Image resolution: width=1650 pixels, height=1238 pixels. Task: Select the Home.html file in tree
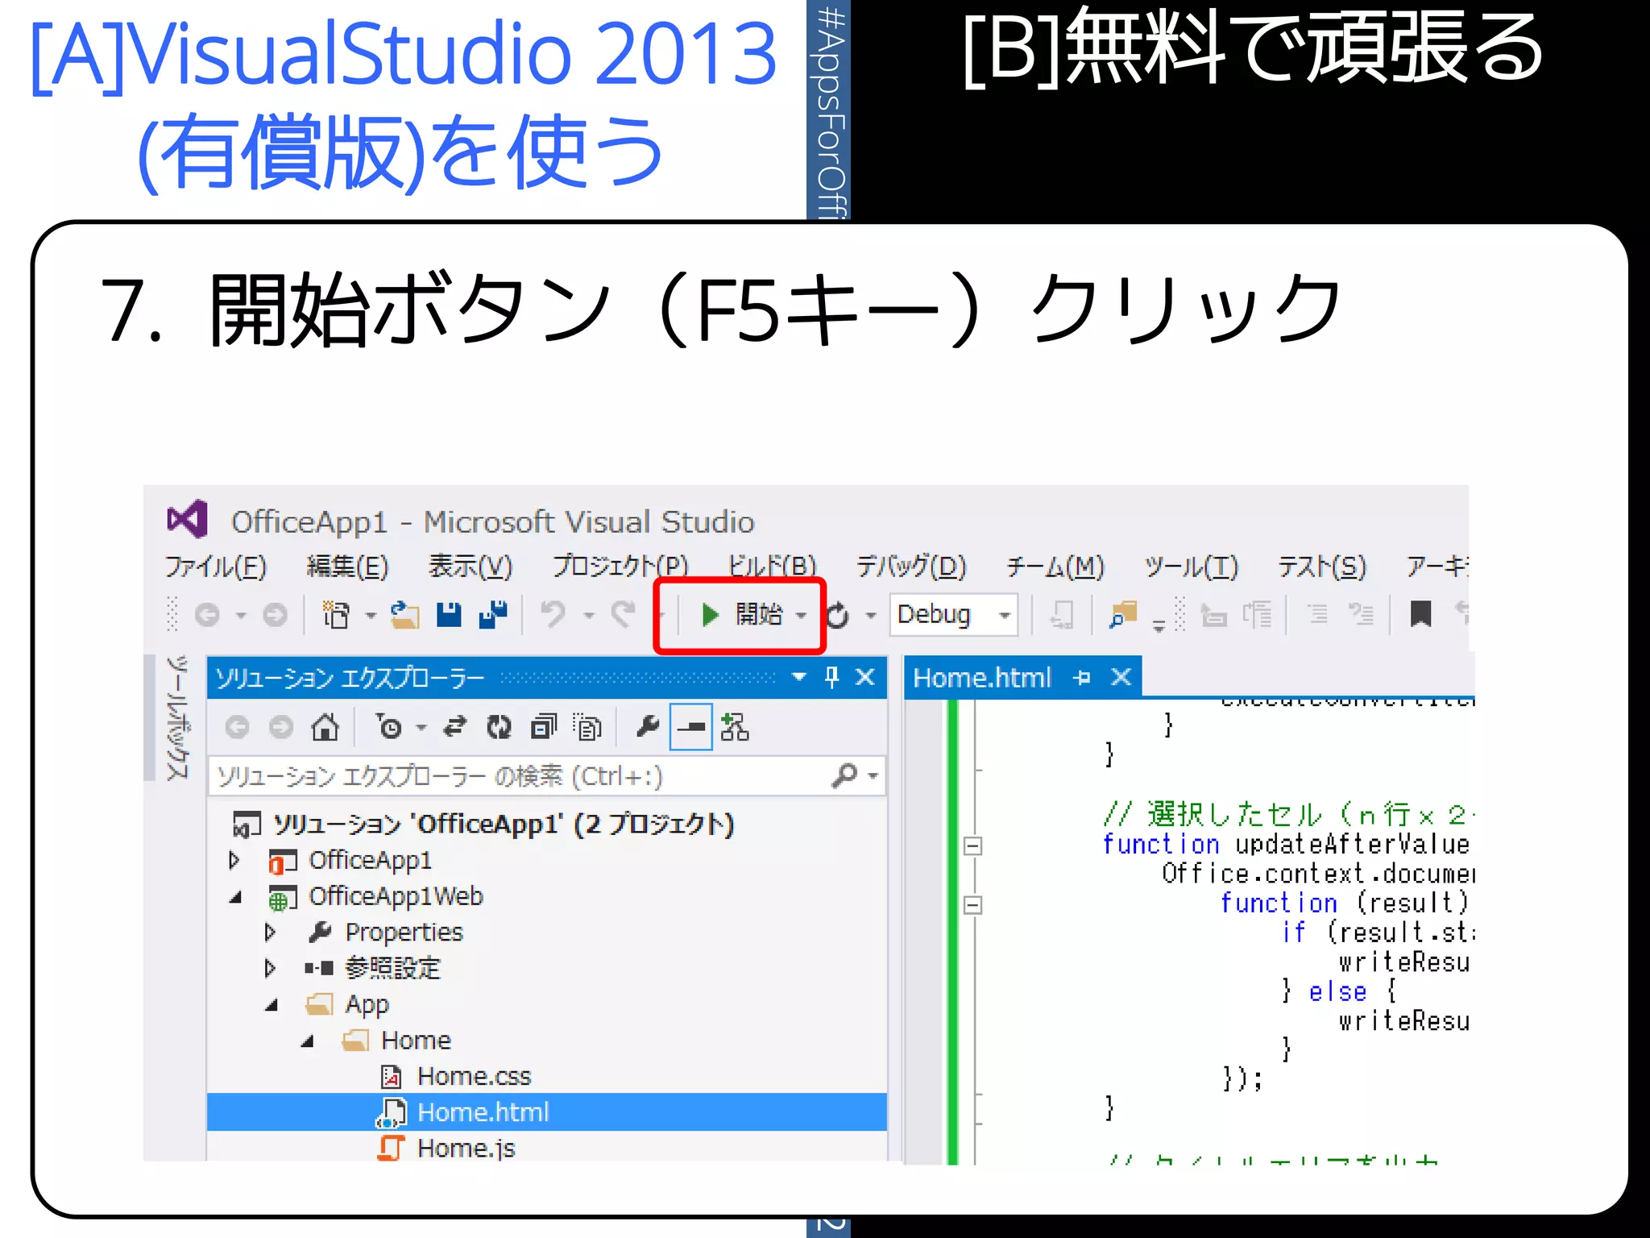pos(546,1112)
